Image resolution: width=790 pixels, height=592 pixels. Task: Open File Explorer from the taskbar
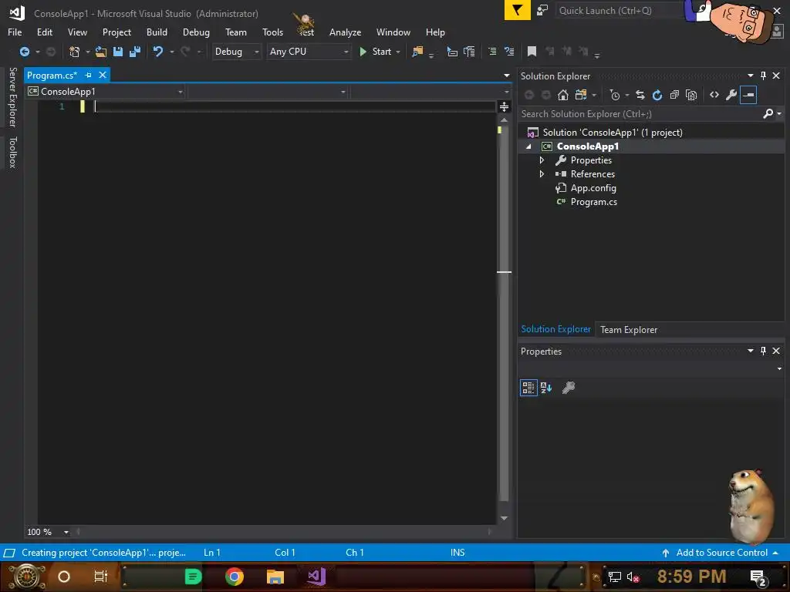coord(275,577)
